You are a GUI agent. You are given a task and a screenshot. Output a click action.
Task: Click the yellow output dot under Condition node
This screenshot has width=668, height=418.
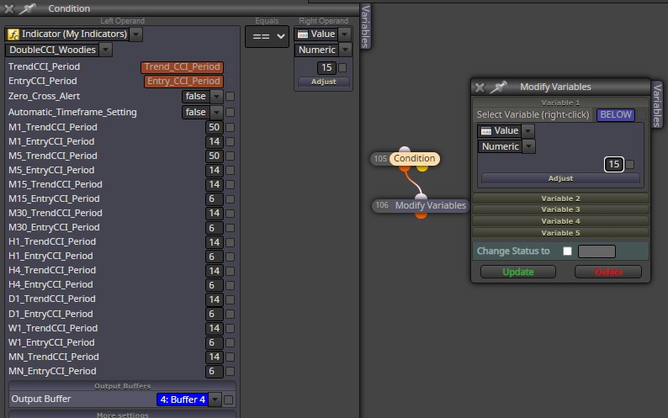(422, 168)
